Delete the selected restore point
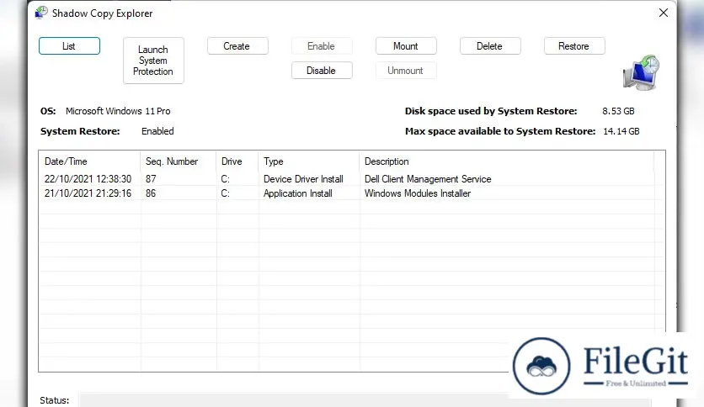704x407 pixels. (490, 45)
